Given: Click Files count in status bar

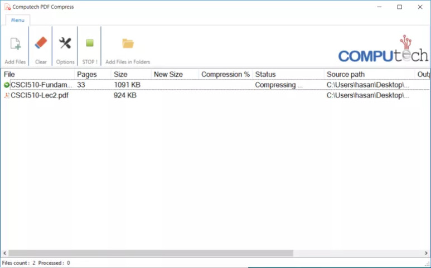Looking at the screenshot, I should pyautogui.click(x=19, y=263).
